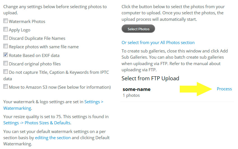Viewport: 238px width, 149px height.
Task: Click the Apply Logo label text
Action: tap(20, 30)
